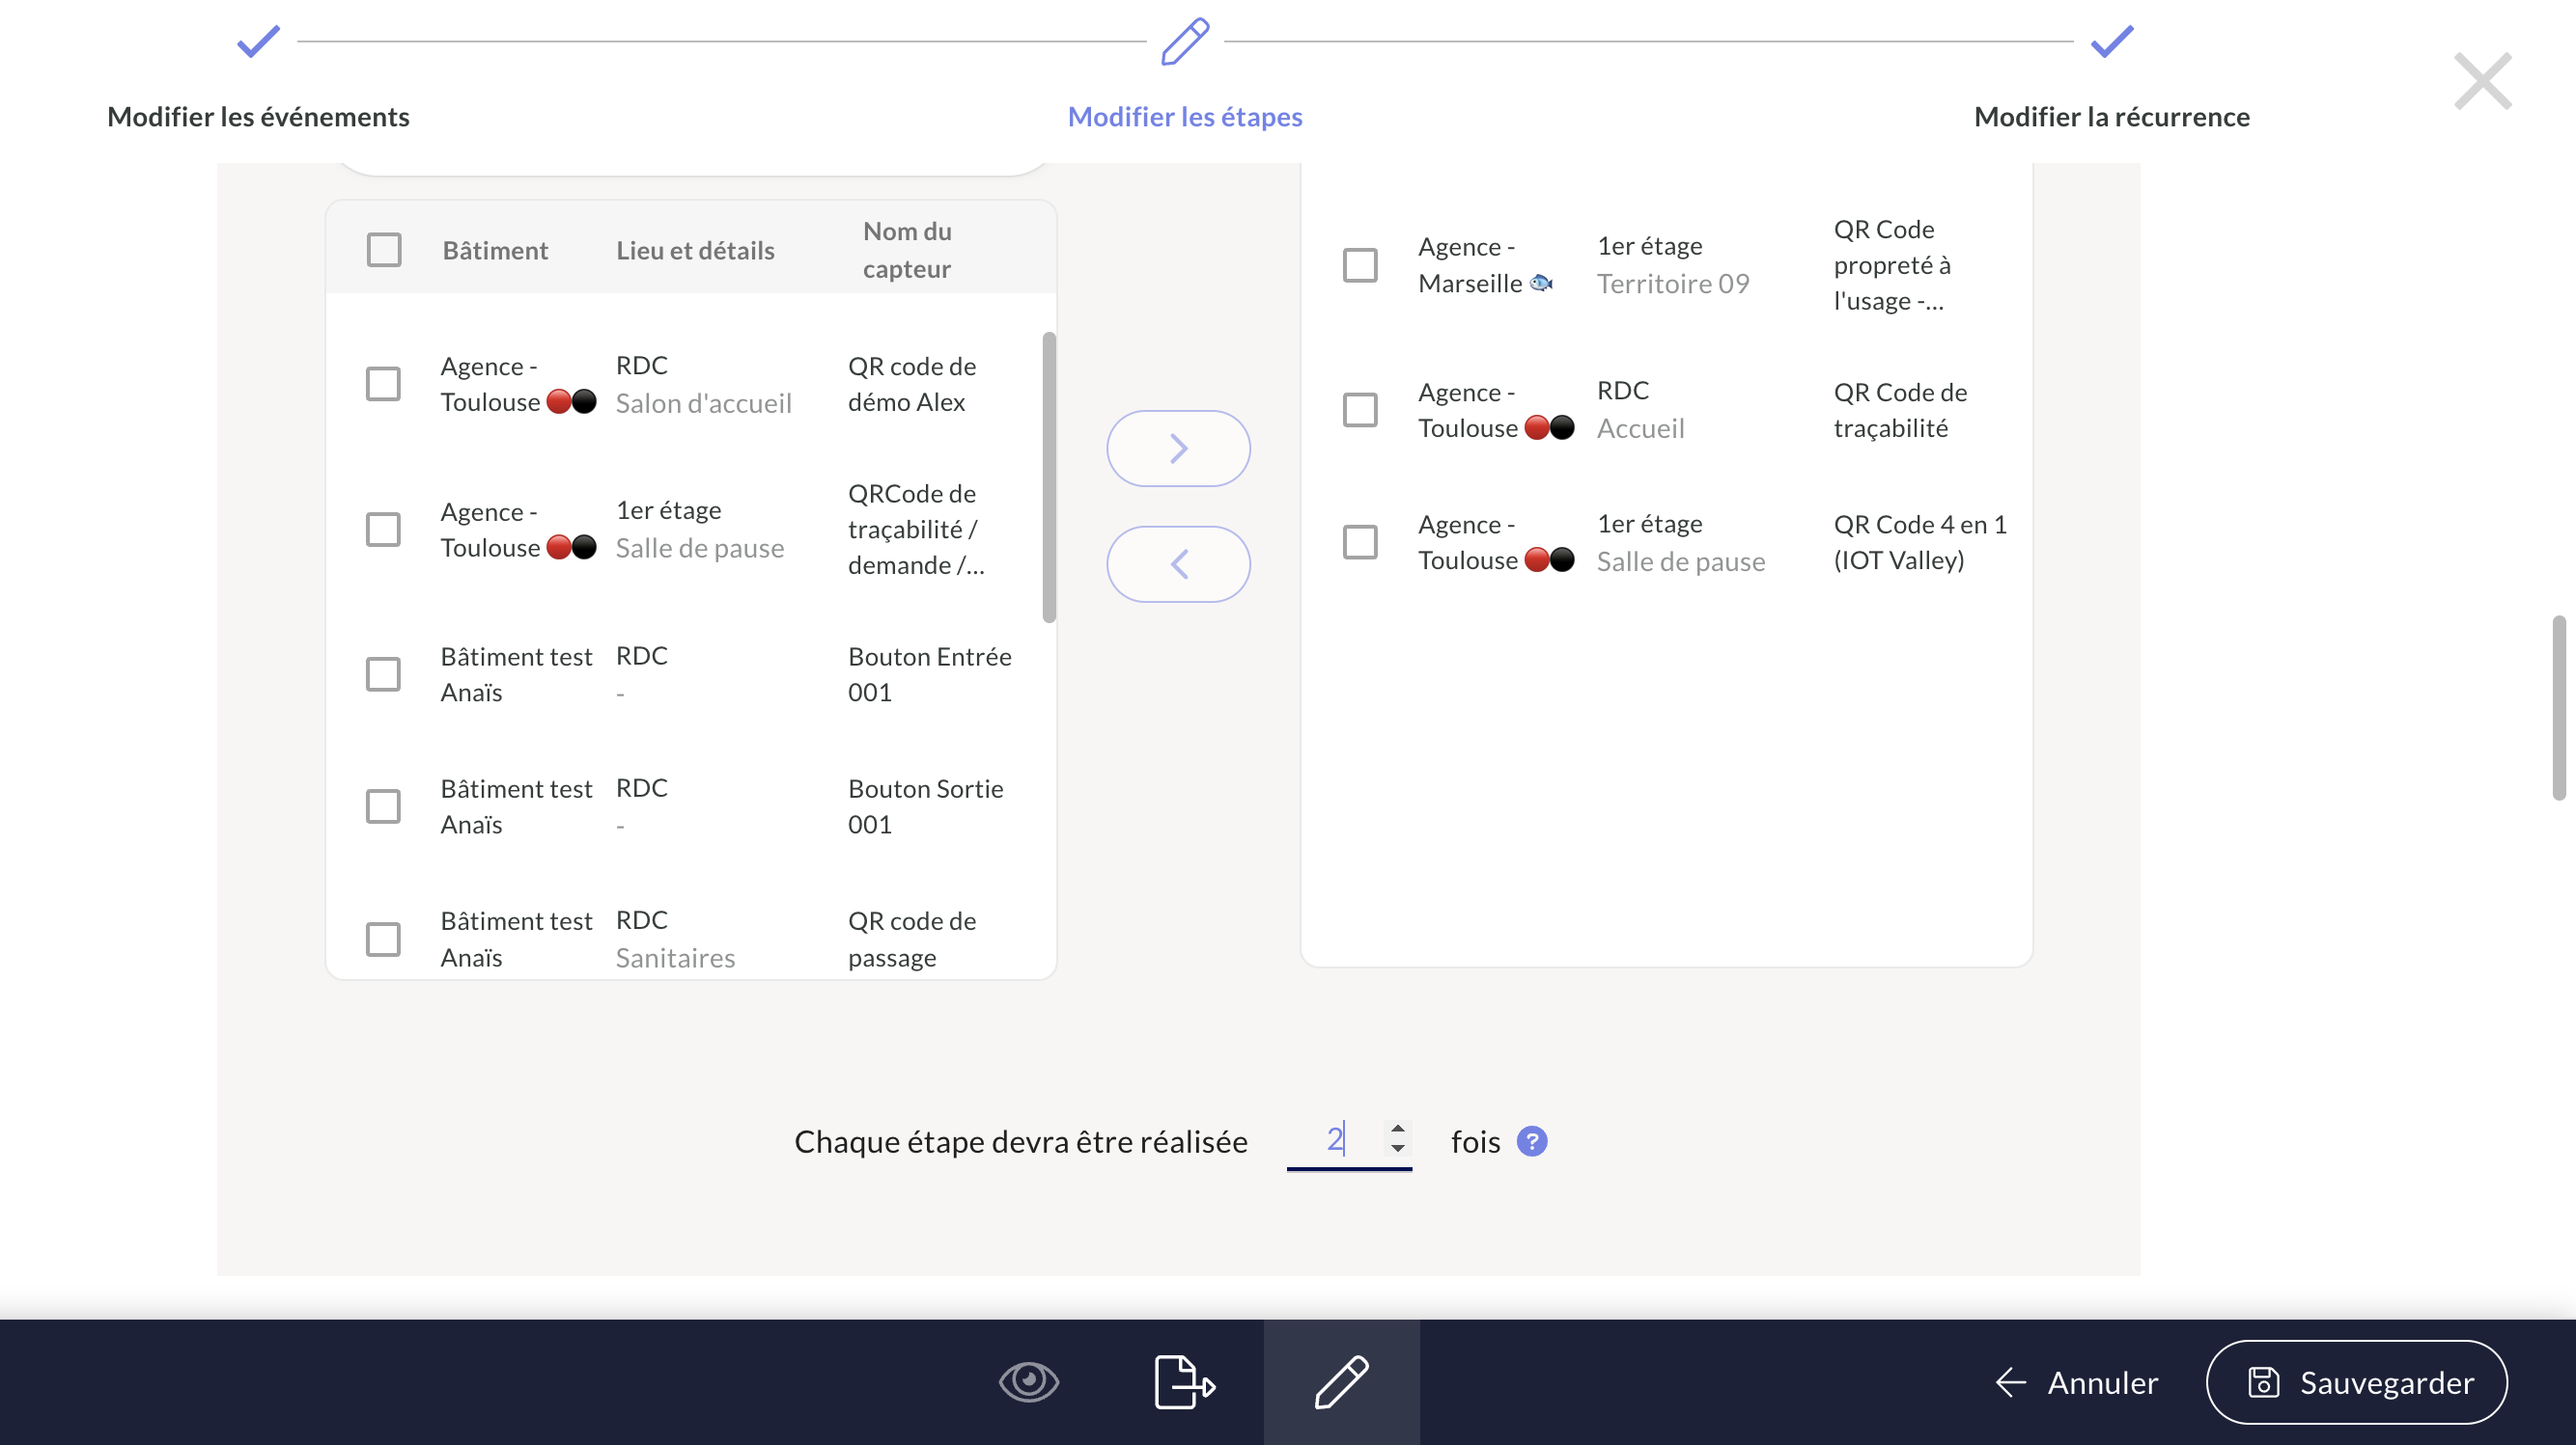
Task: Open the eye preview icon in bottom bar
Action: [1028, 1382]
